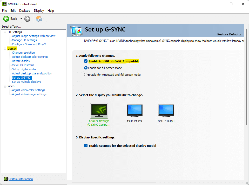
Task: Close the NVIDIA Control Panel window
Action: (243, 4)
